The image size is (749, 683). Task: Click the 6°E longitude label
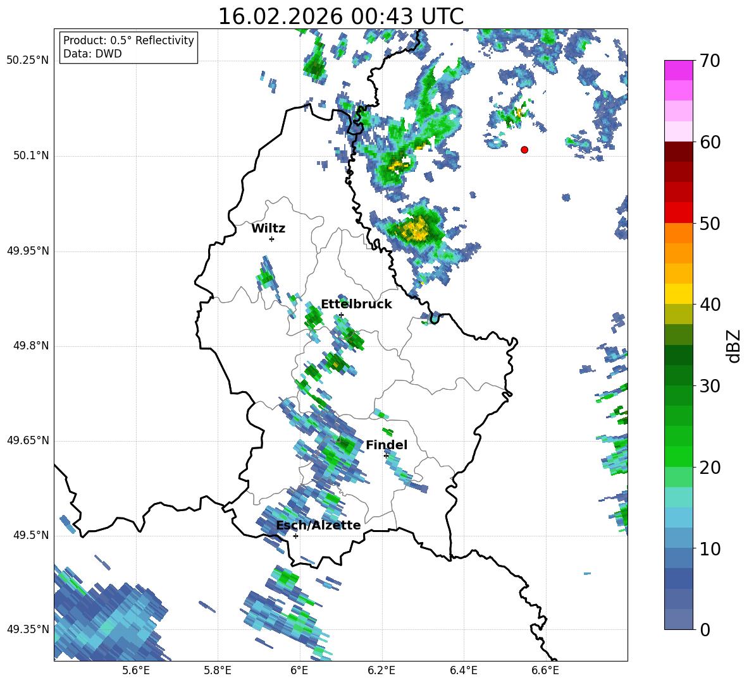[x=299, y=670]
